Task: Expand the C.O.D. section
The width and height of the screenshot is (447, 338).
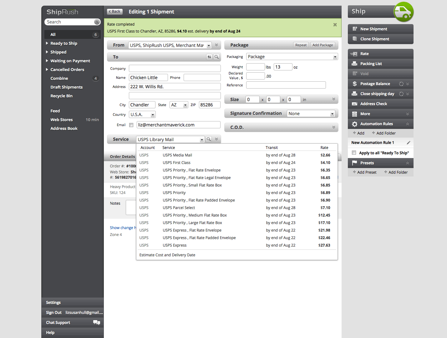Action: point(334,127)
